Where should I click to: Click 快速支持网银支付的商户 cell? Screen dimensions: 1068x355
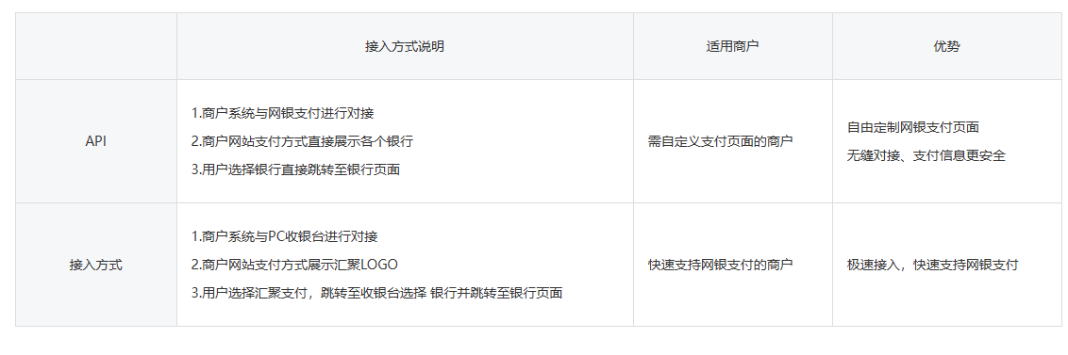tap(721, 265)
